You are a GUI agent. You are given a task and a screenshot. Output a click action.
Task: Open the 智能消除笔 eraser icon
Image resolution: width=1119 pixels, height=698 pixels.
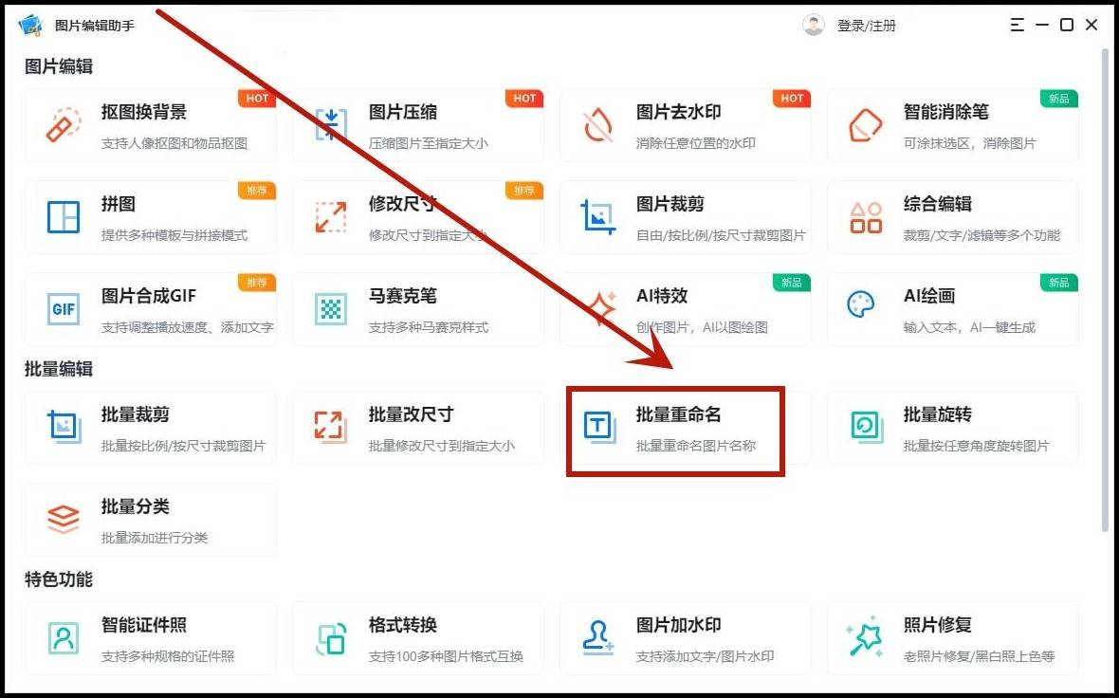click(x=865, y=125)
